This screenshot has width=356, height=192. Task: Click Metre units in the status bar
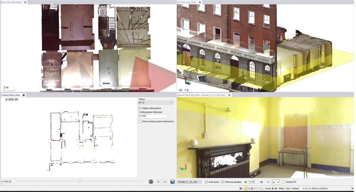pyautogui.click(x=281, y=188)
